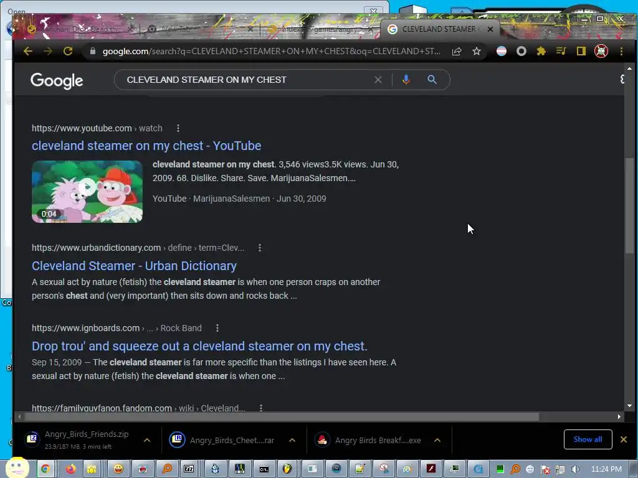Screen dimensions: 638x478
Task: Click the volume speaker in system tray
Action: [x=575, y=469]
